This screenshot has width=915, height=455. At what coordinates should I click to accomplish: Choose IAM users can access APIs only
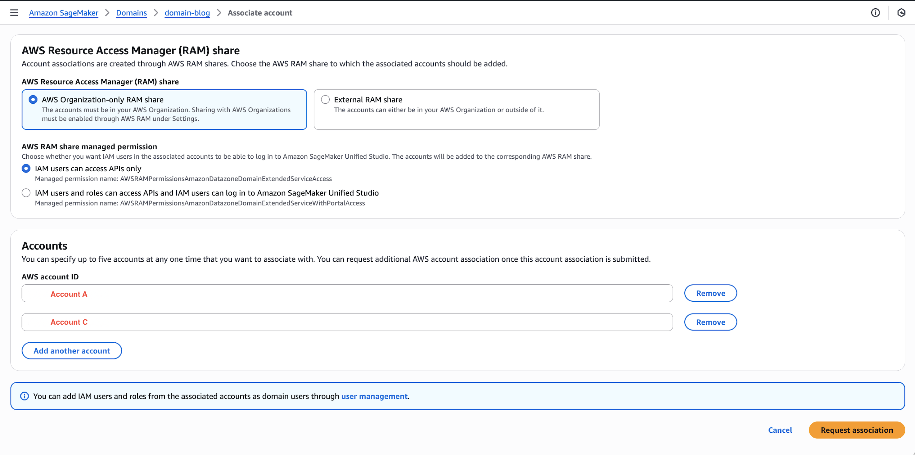click(x=26, y=168)
